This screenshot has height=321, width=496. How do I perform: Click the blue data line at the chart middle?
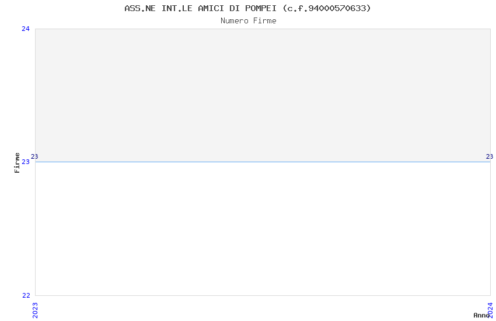pyautogui.click(x=263, y=162)
